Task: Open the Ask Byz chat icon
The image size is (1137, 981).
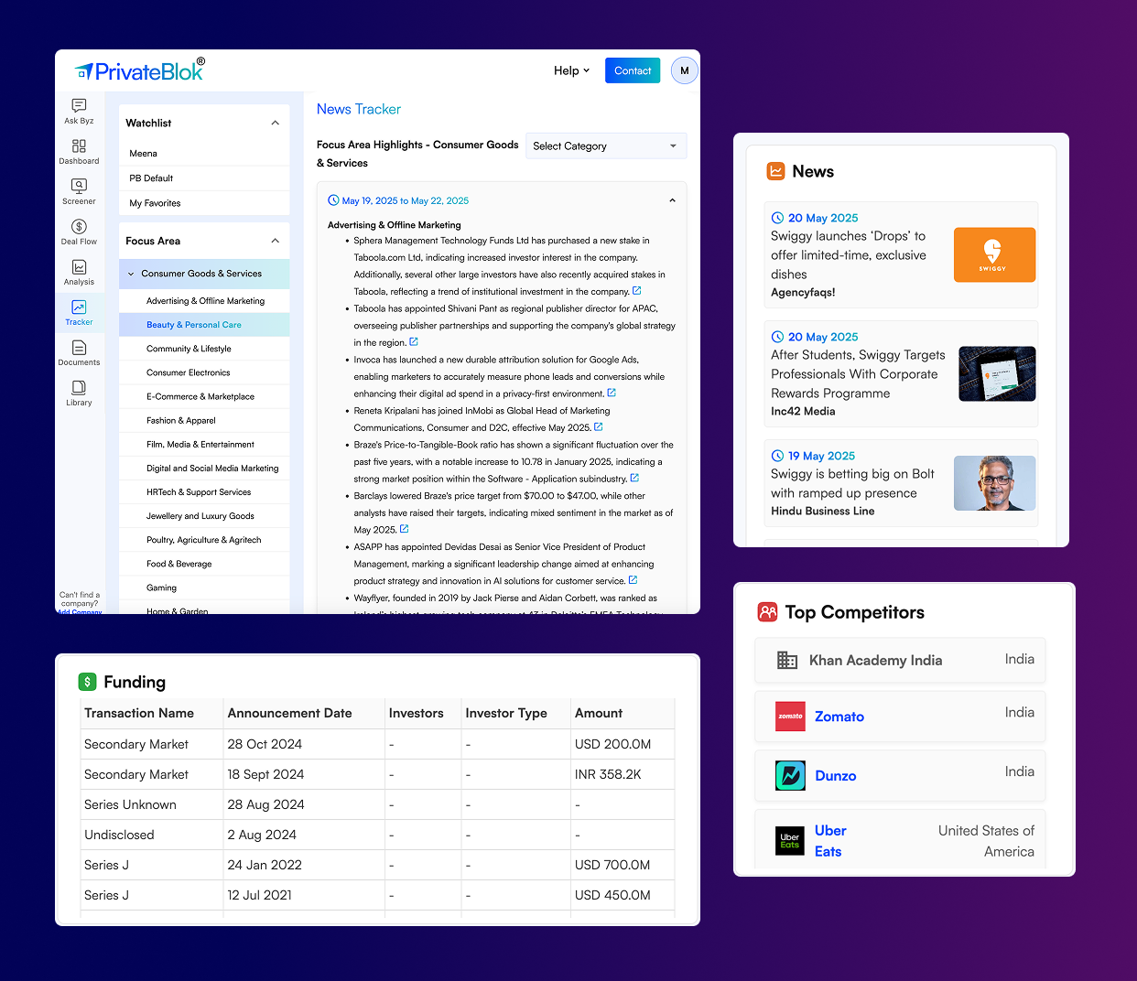Action: [79, 106]
